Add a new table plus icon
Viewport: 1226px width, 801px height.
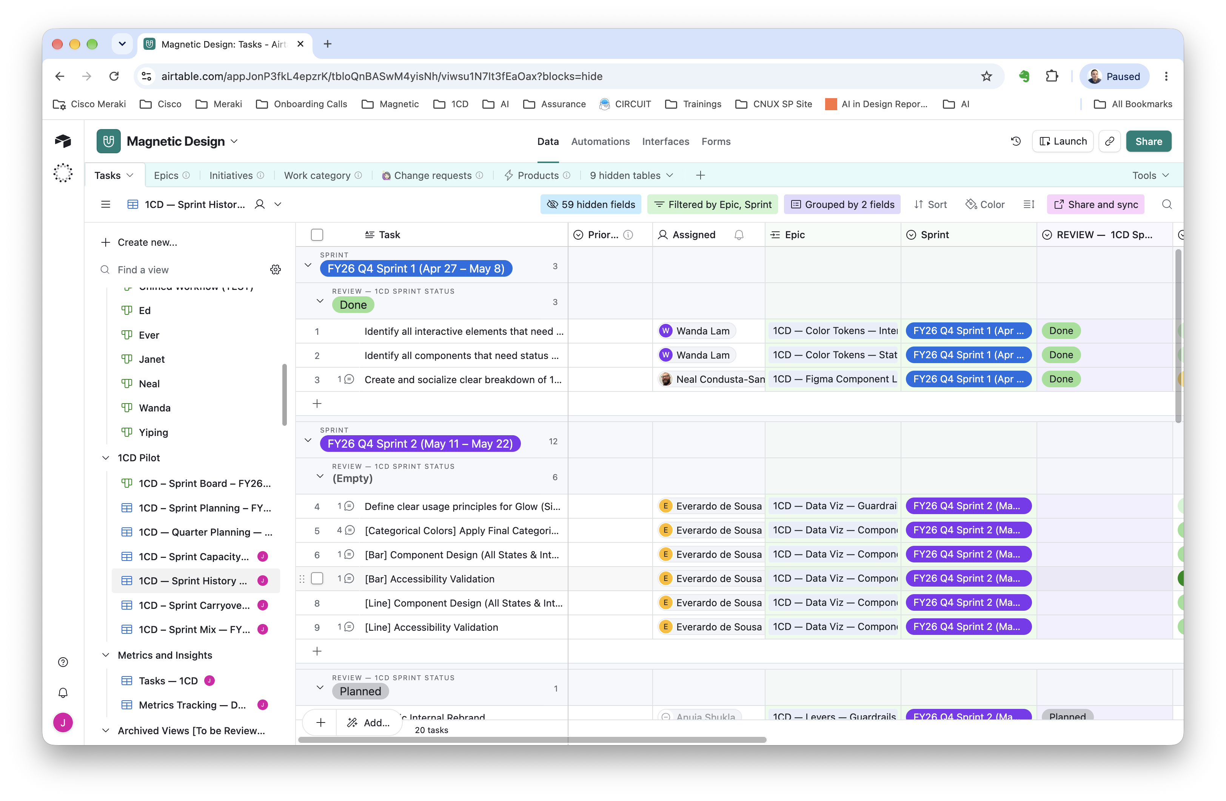pyautogui.click(x=700, y=176)
